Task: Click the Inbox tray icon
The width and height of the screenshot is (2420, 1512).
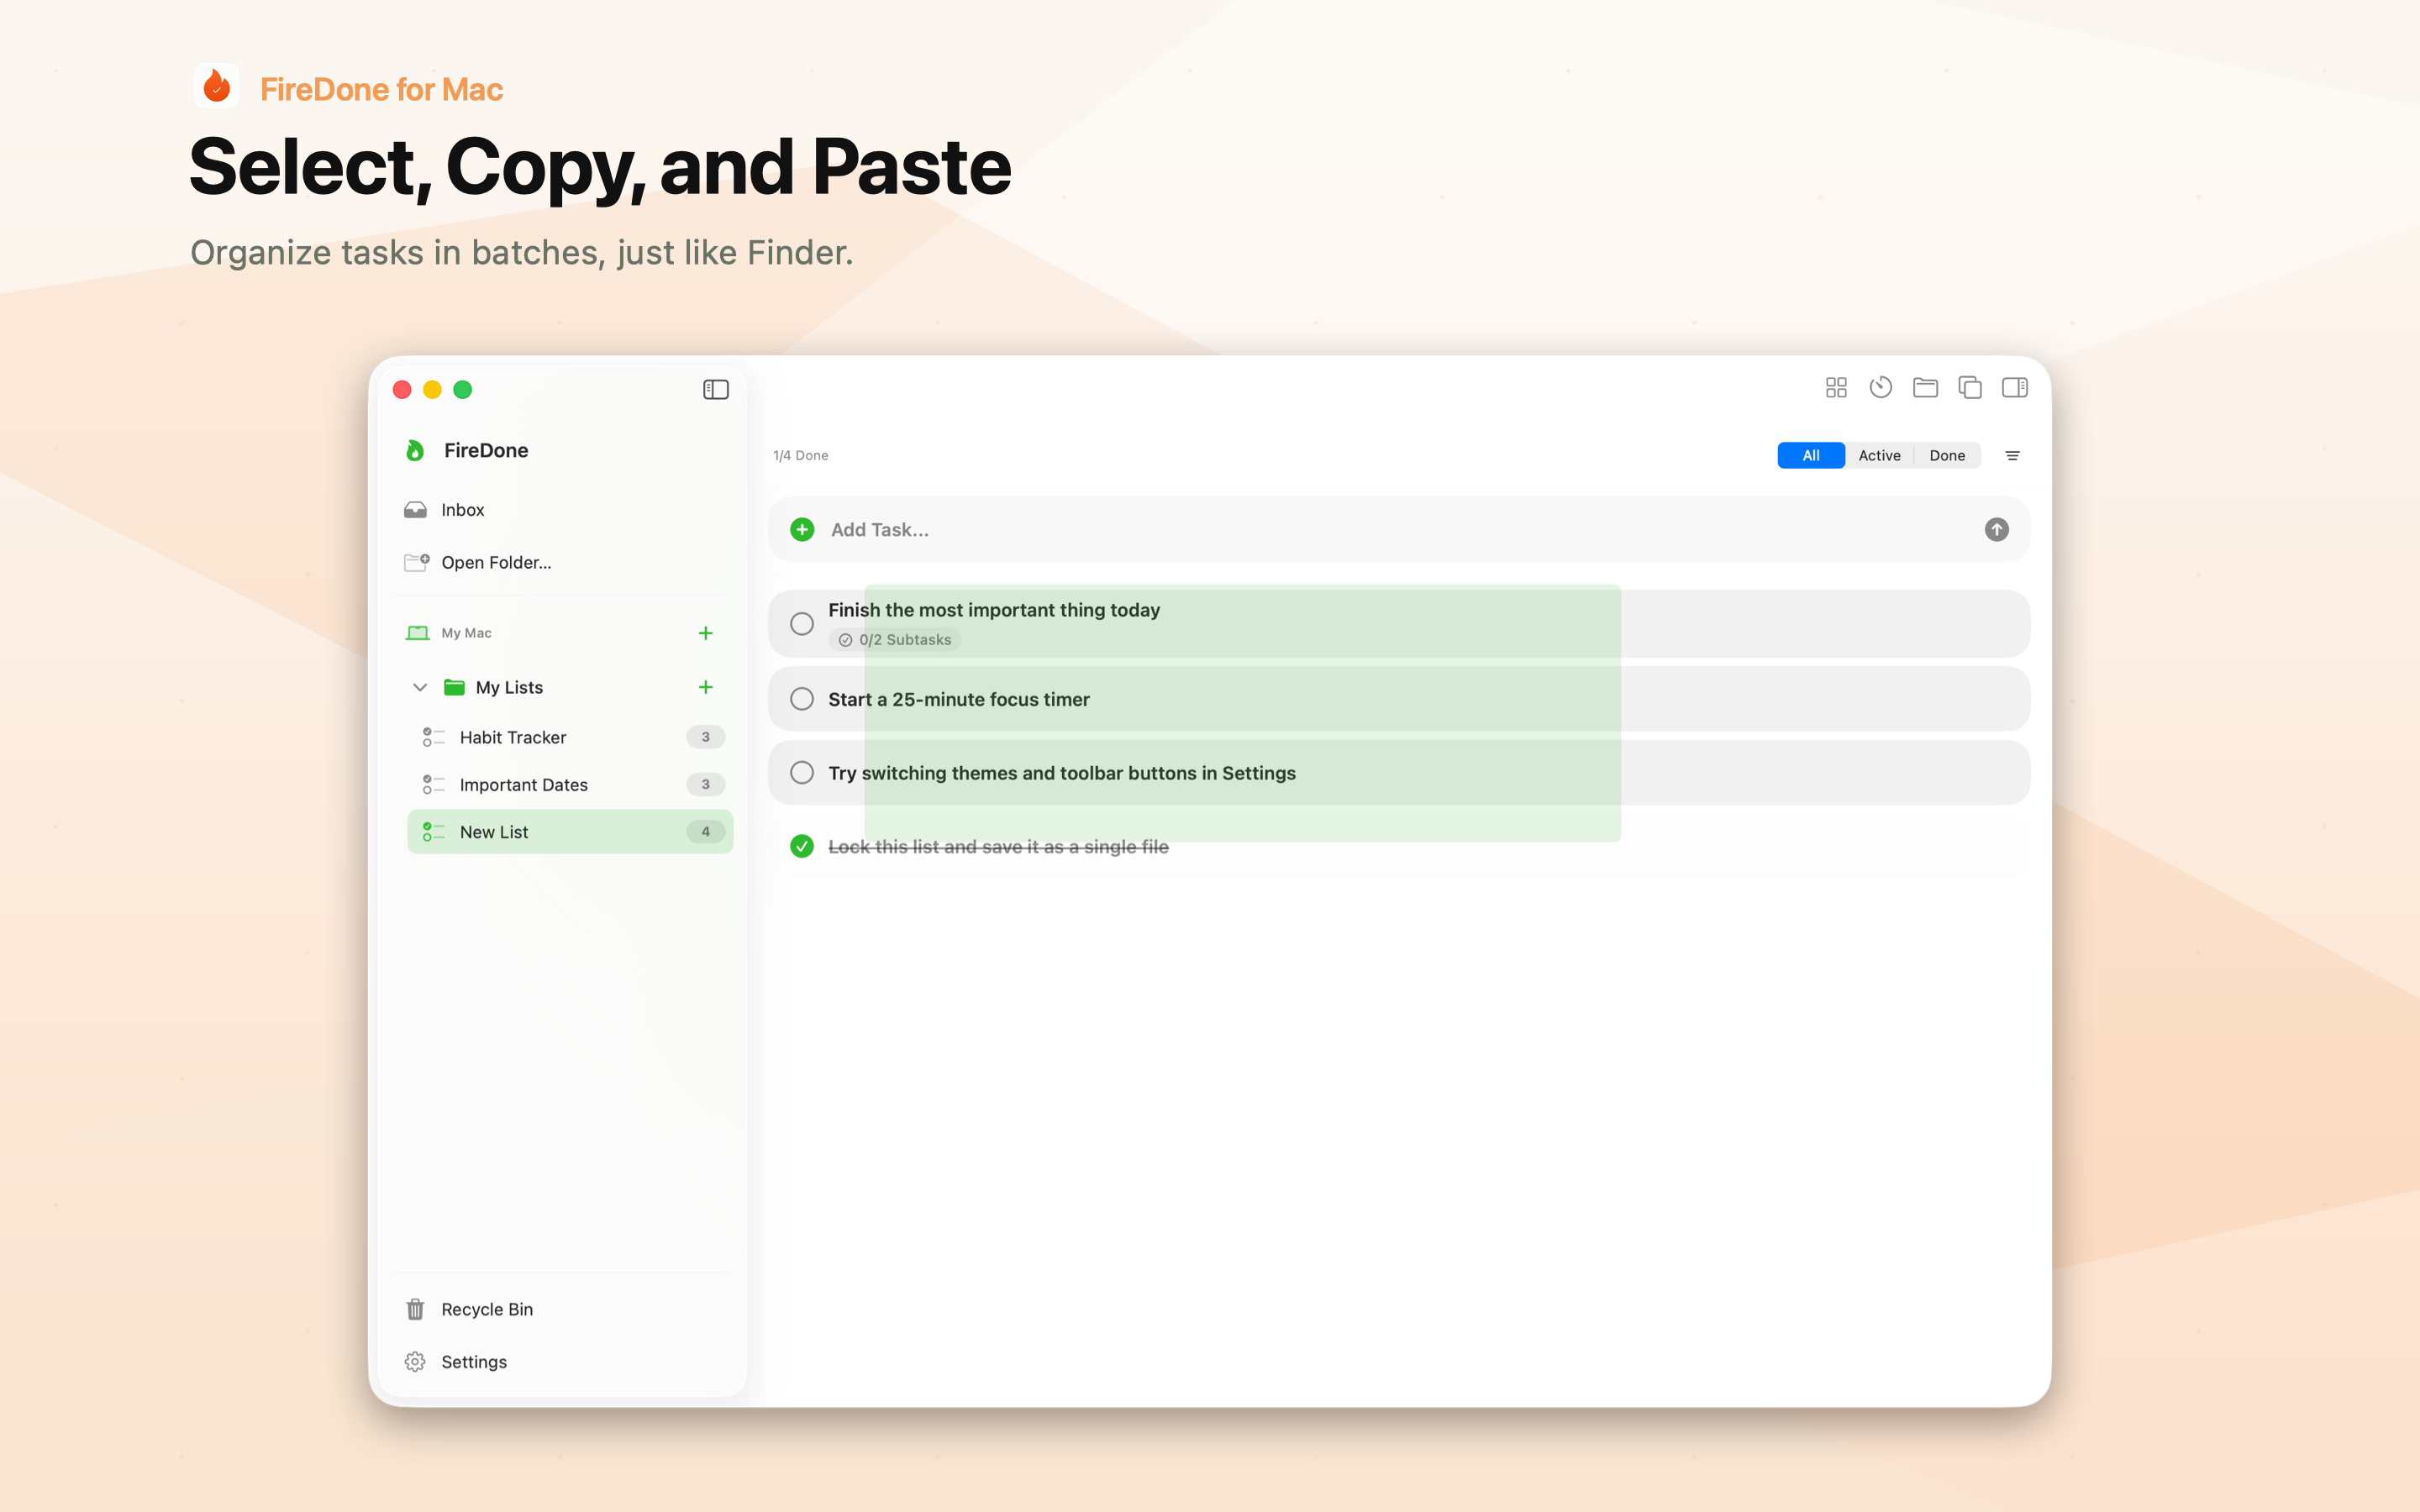Action: pos(415,510)
